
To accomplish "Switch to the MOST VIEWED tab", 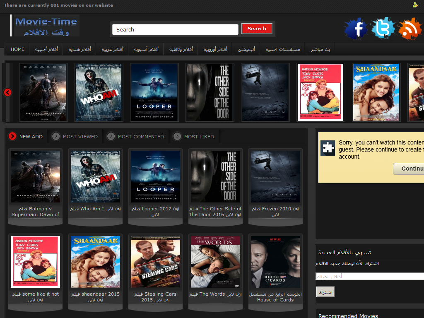I will tap(80, 137).
